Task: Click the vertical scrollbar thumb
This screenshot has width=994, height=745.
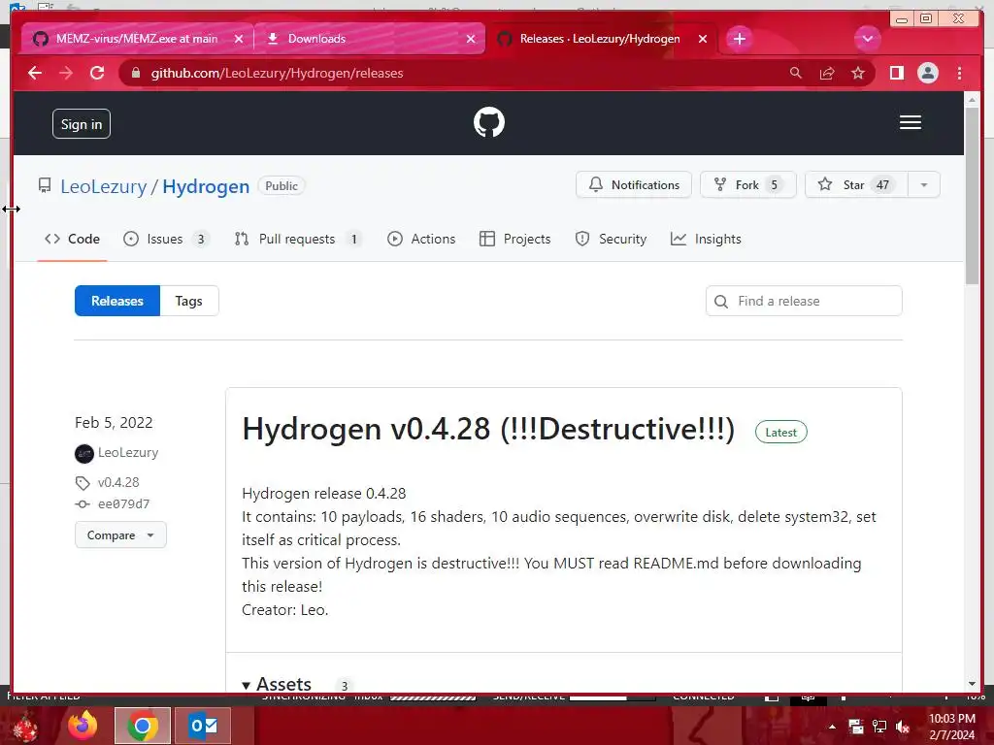Action: click(x=972, y=196)
